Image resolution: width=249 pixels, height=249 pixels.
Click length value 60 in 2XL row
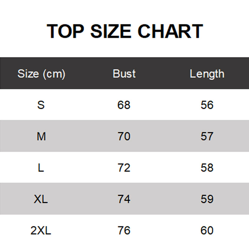(x=207, y=230)
